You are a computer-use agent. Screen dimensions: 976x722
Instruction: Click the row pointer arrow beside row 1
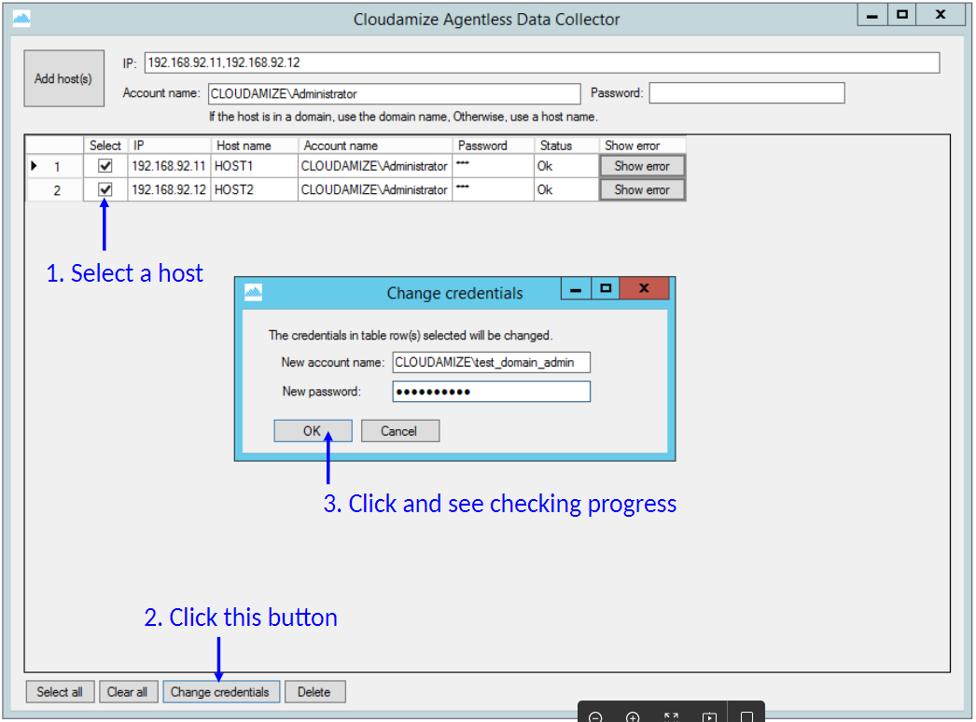pos(35,166)
